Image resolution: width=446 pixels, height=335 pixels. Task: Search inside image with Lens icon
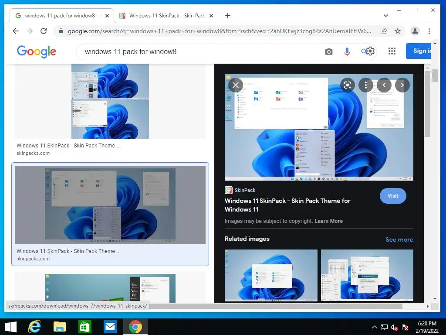[347, 85]
